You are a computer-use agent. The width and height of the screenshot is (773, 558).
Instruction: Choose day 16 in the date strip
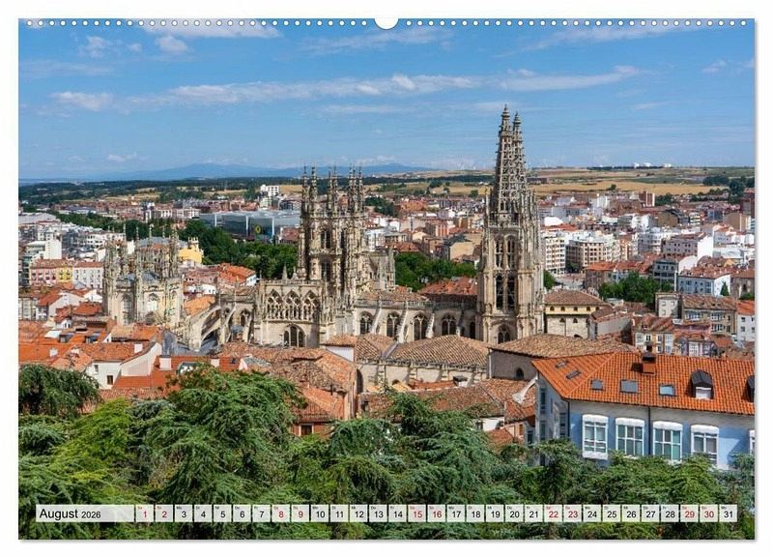pos(436,514)
